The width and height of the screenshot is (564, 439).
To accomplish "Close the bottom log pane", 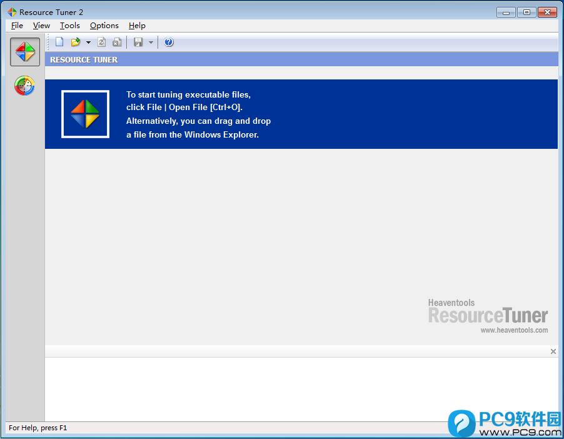I will 553,351.
